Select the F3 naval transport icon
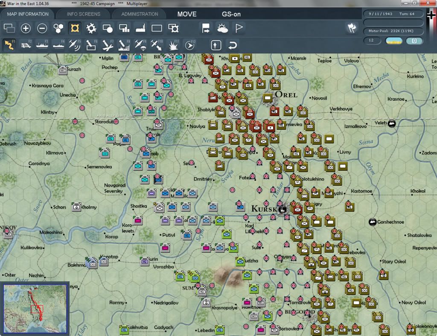 click(42, 45)
